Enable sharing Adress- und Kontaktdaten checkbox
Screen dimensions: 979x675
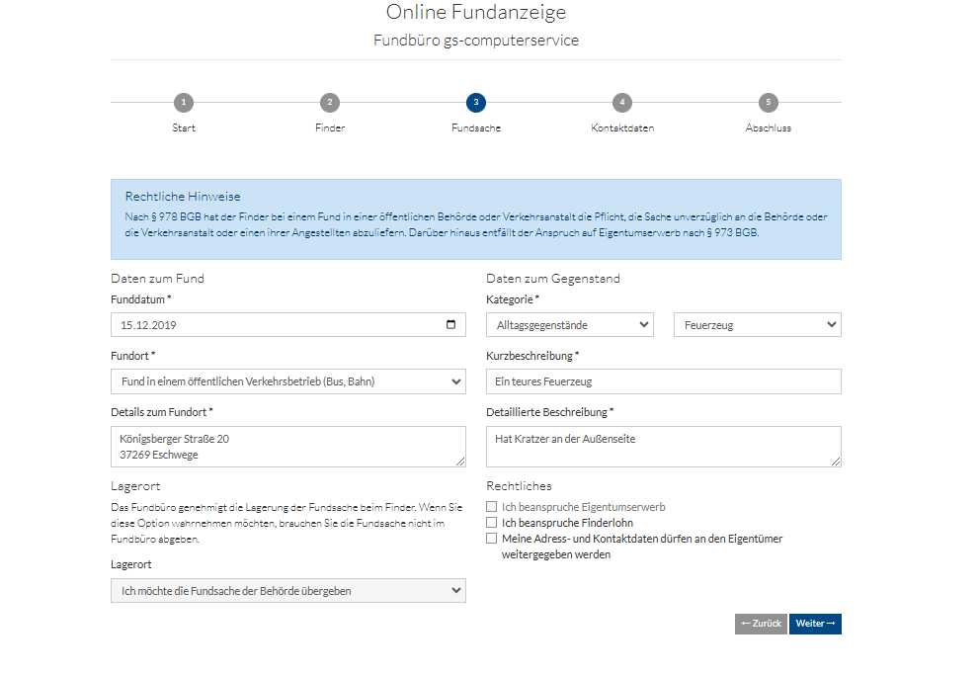tap(492, 539)
